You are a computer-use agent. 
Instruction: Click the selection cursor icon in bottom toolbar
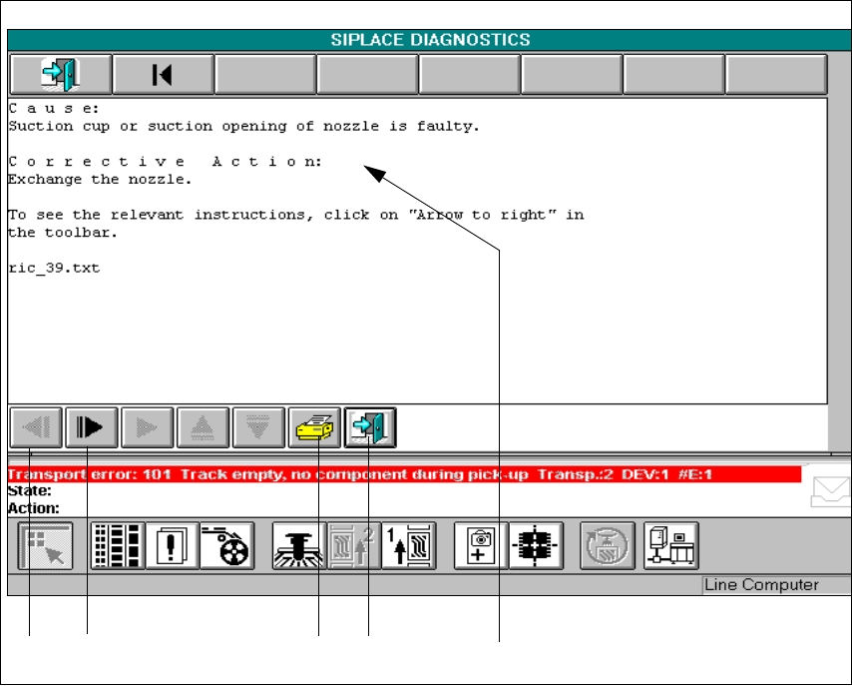pos(45,546)
